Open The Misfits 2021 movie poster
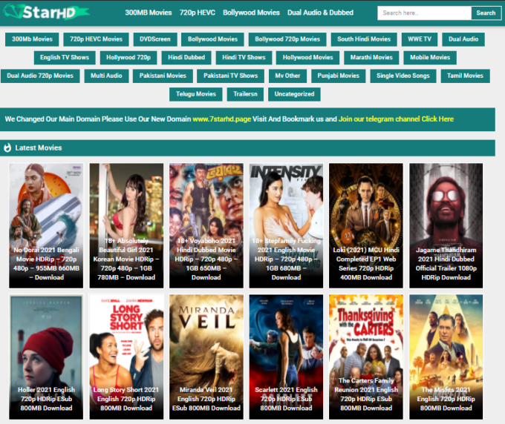The height and width of the screenshot is (424, 505). point(446,357)
